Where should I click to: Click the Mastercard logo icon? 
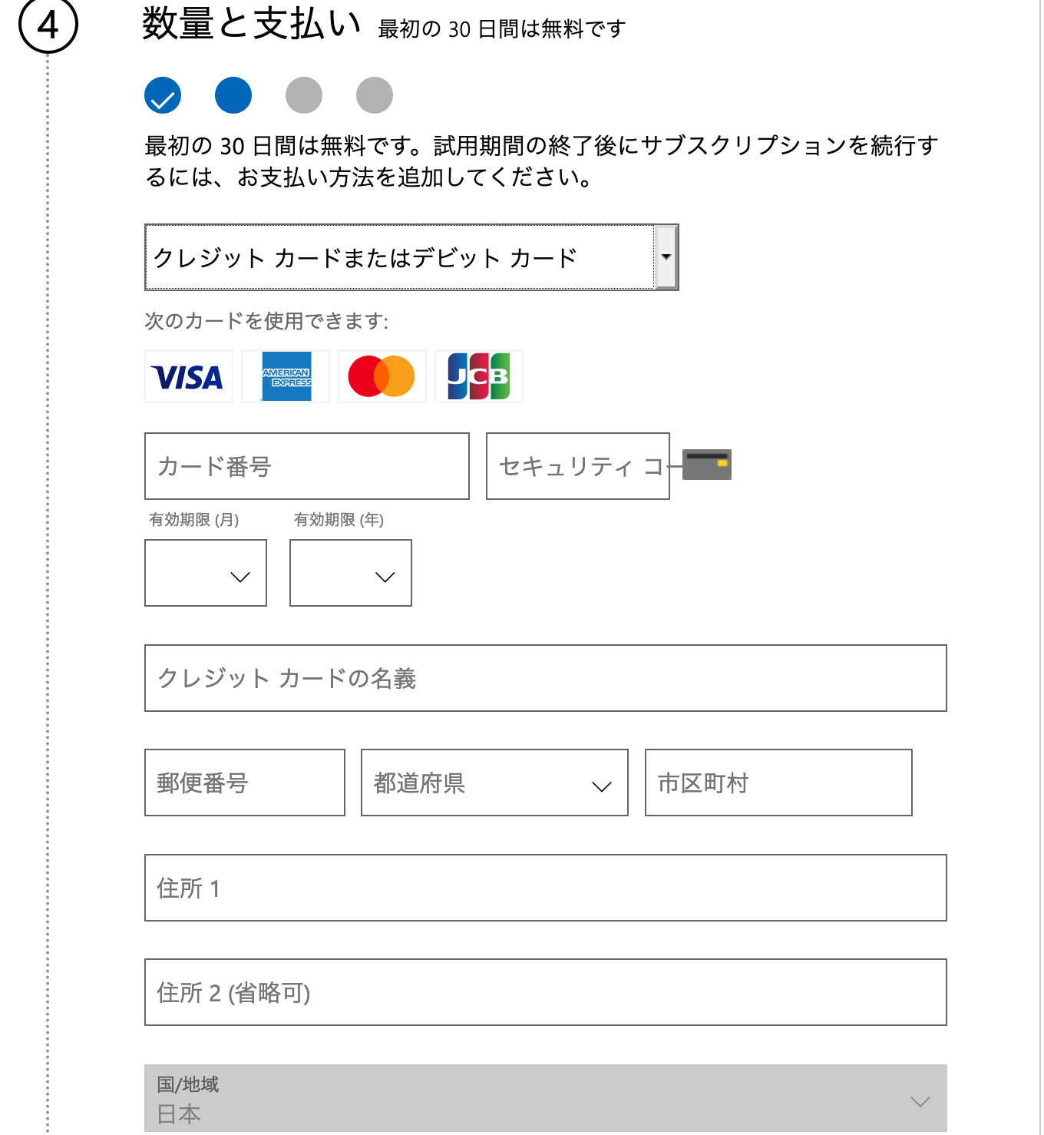pos(382,376)
